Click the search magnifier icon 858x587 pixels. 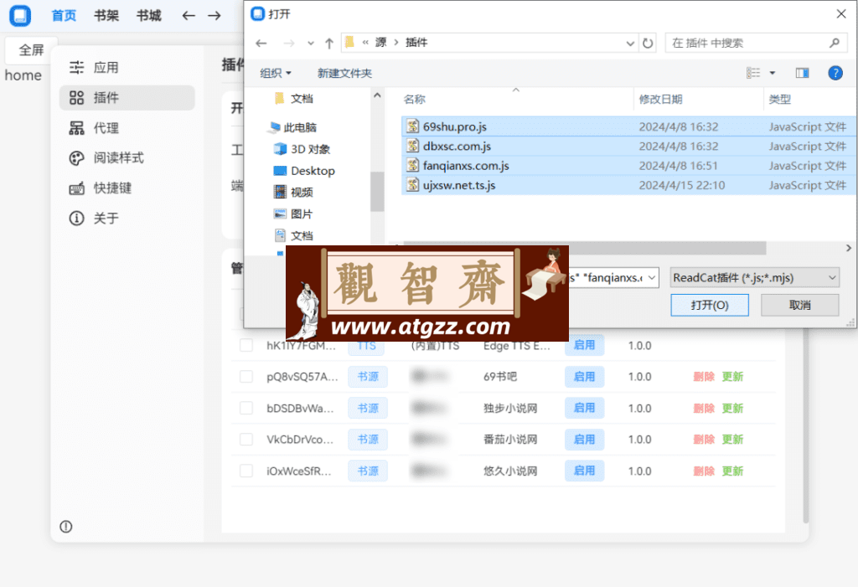point(835,43)
